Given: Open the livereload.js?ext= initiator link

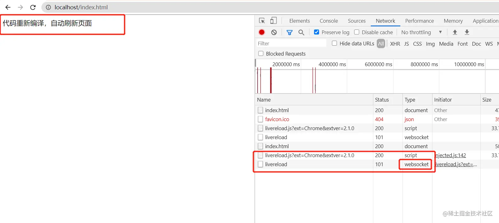Looking at the screenshot, I should [x=456, y=164].
